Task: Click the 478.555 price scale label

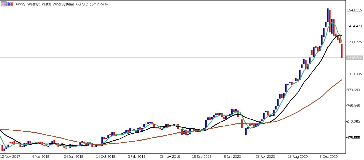Action: [354, 138]
